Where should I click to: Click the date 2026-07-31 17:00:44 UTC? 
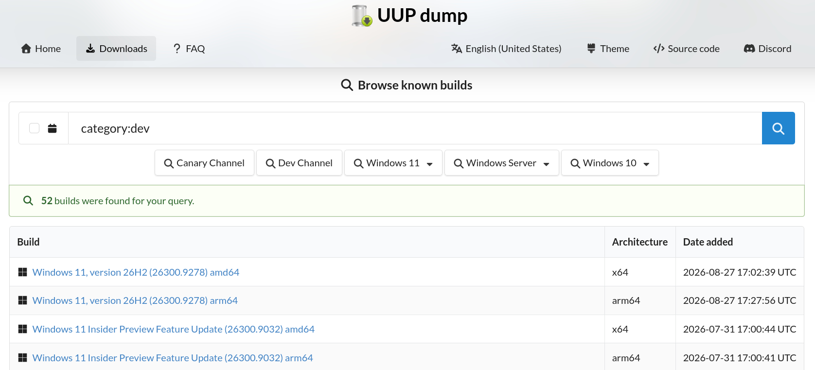click(740, 329)
